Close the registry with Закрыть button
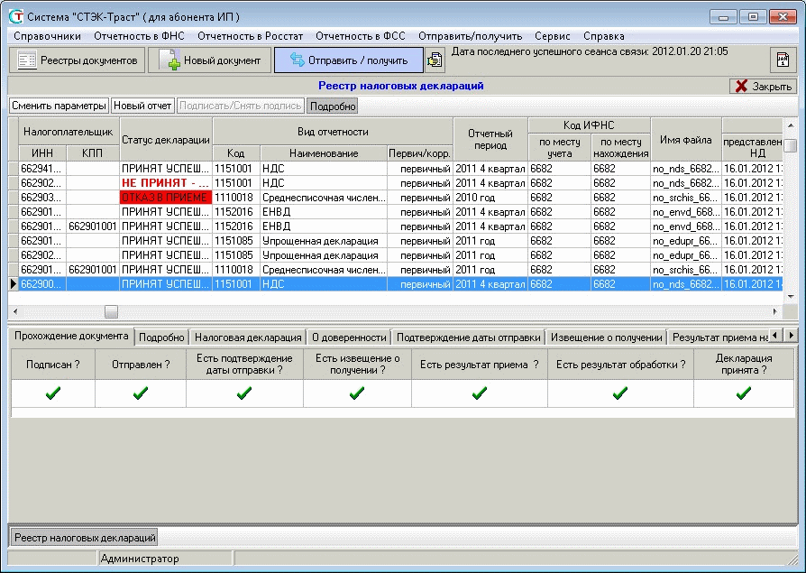 (x=764, y=86)
